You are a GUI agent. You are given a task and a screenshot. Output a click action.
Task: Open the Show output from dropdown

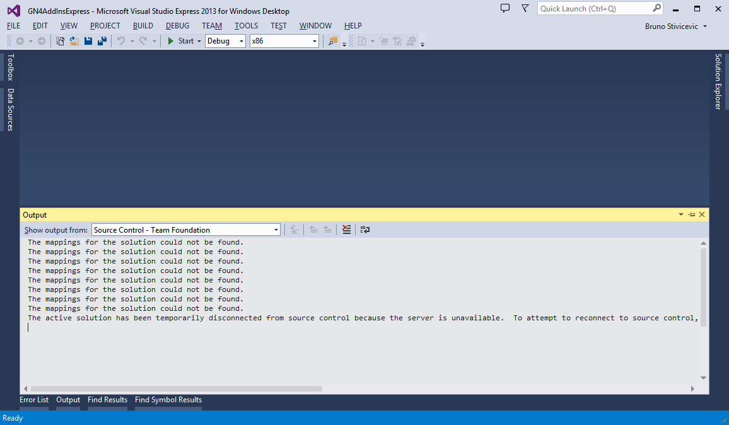tap(186, 230)
